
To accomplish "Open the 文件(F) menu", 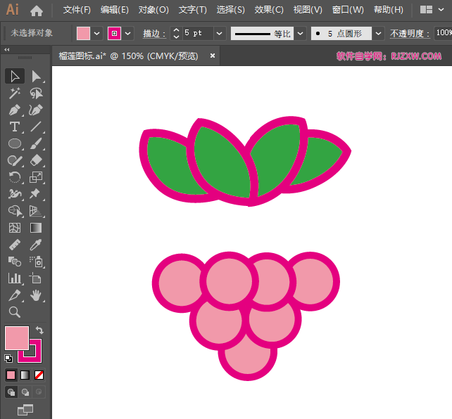I will coord(77,10).
